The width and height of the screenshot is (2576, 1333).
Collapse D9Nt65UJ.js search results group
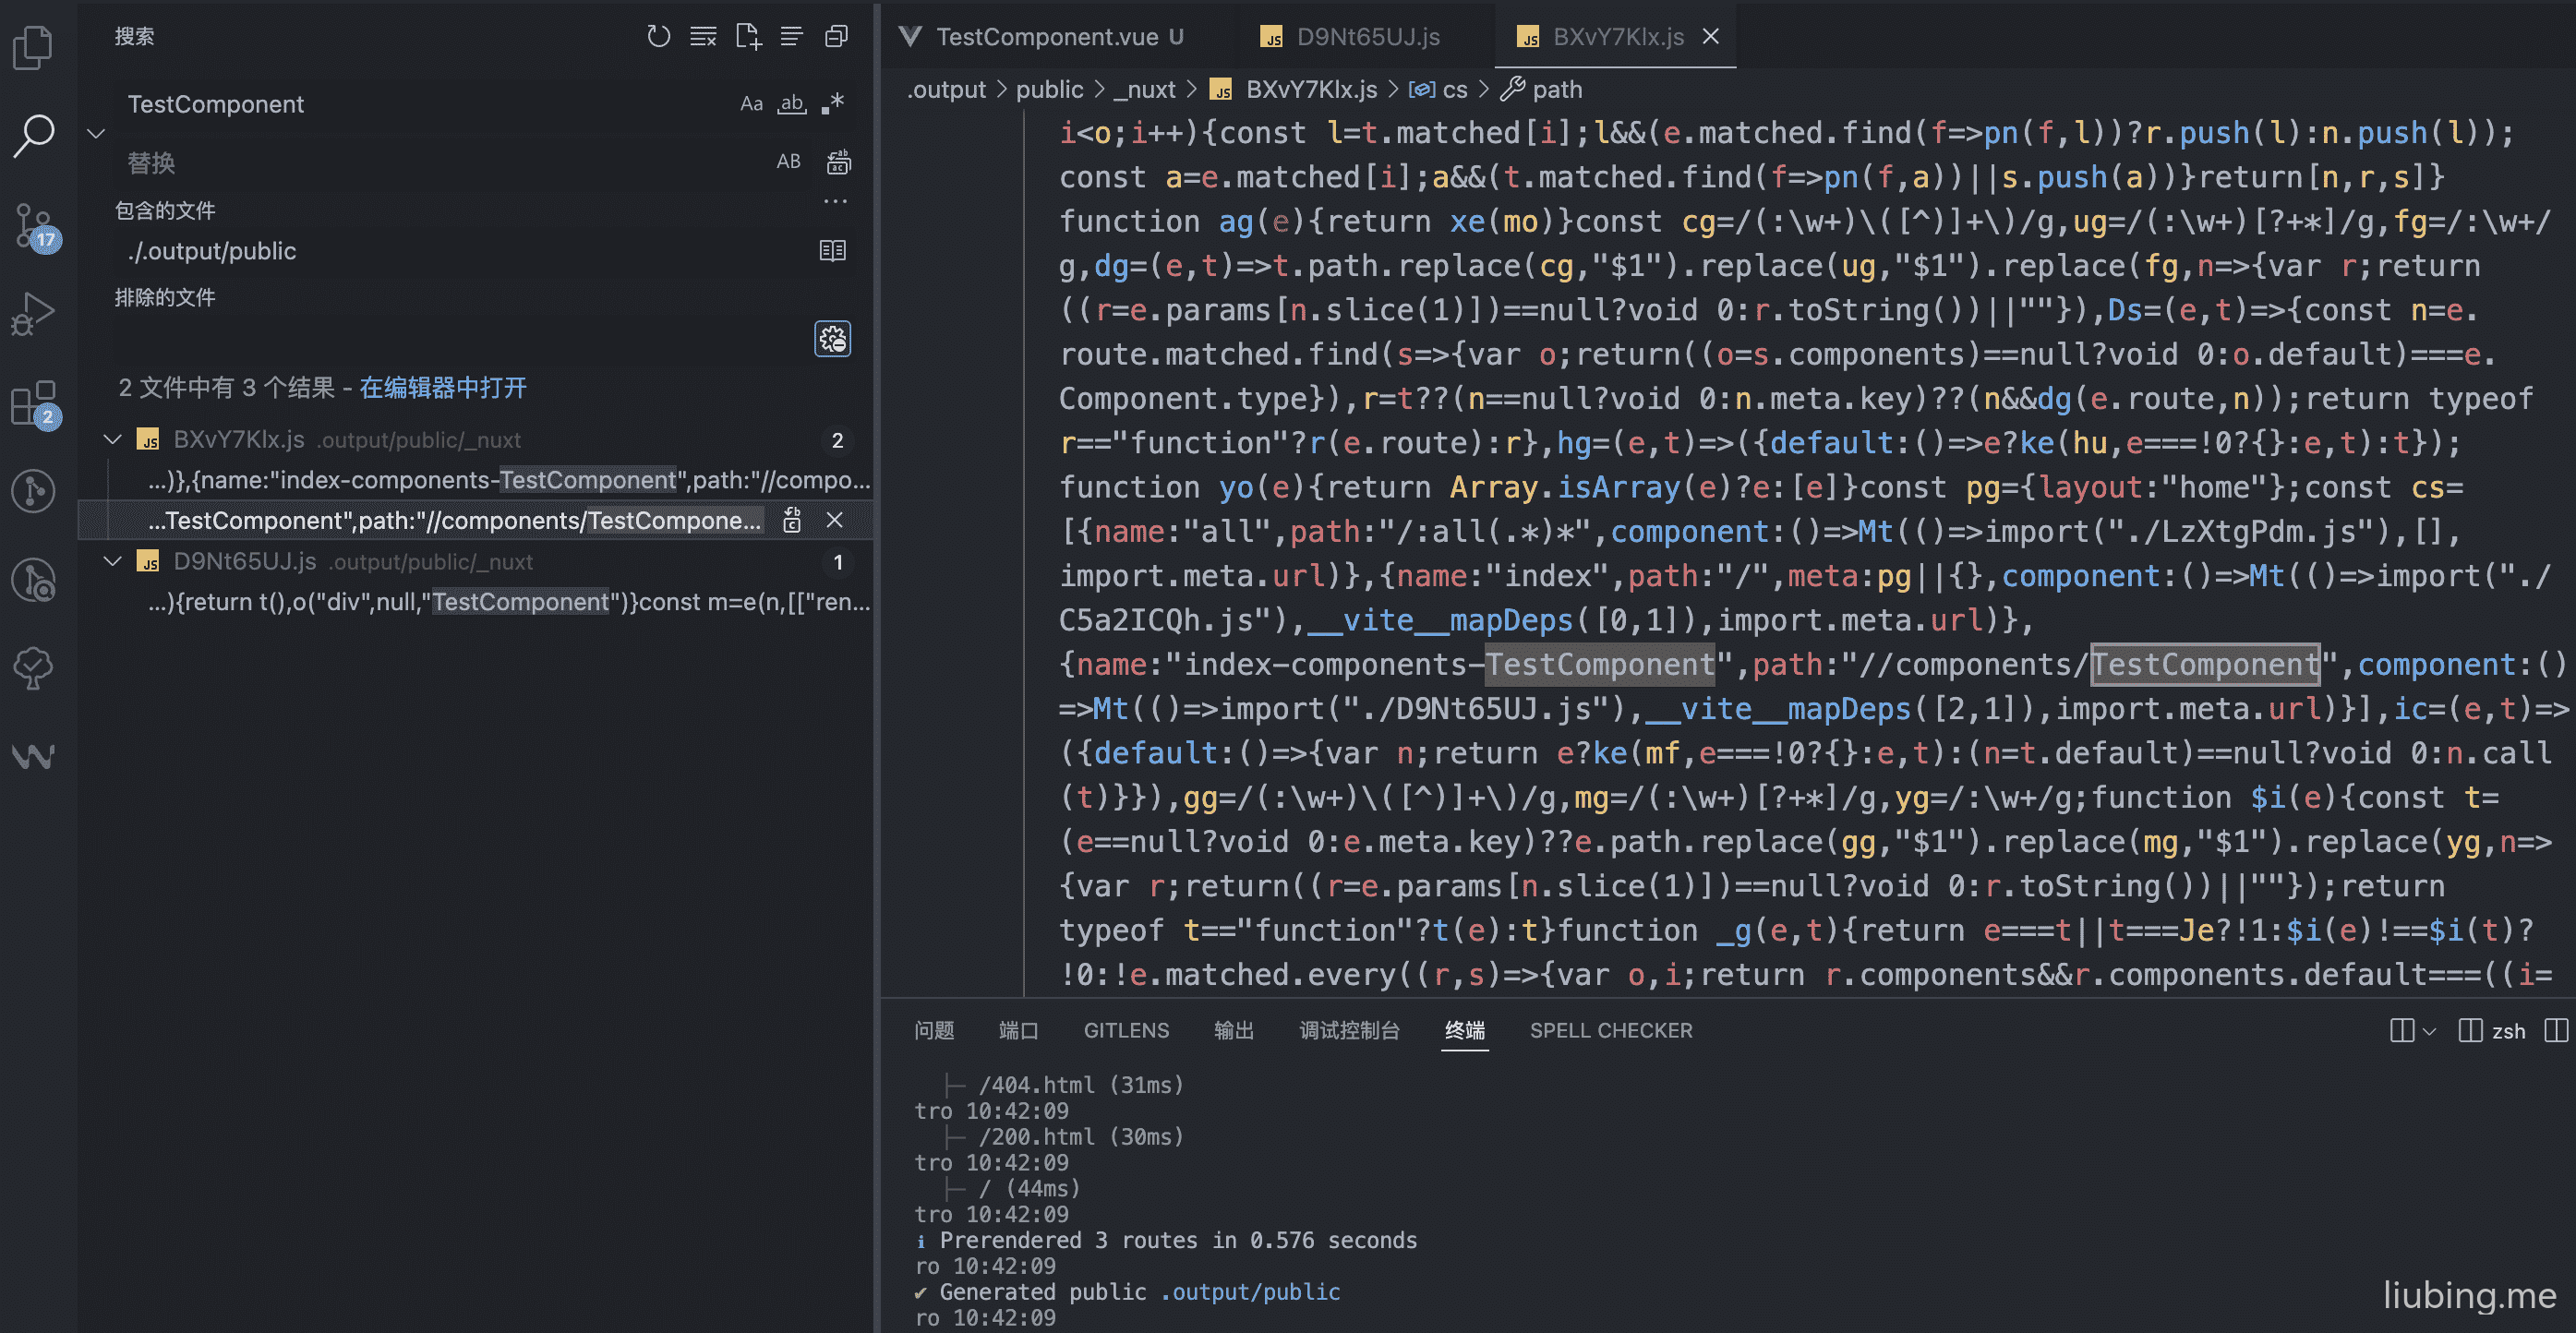[x=113, y=562]
